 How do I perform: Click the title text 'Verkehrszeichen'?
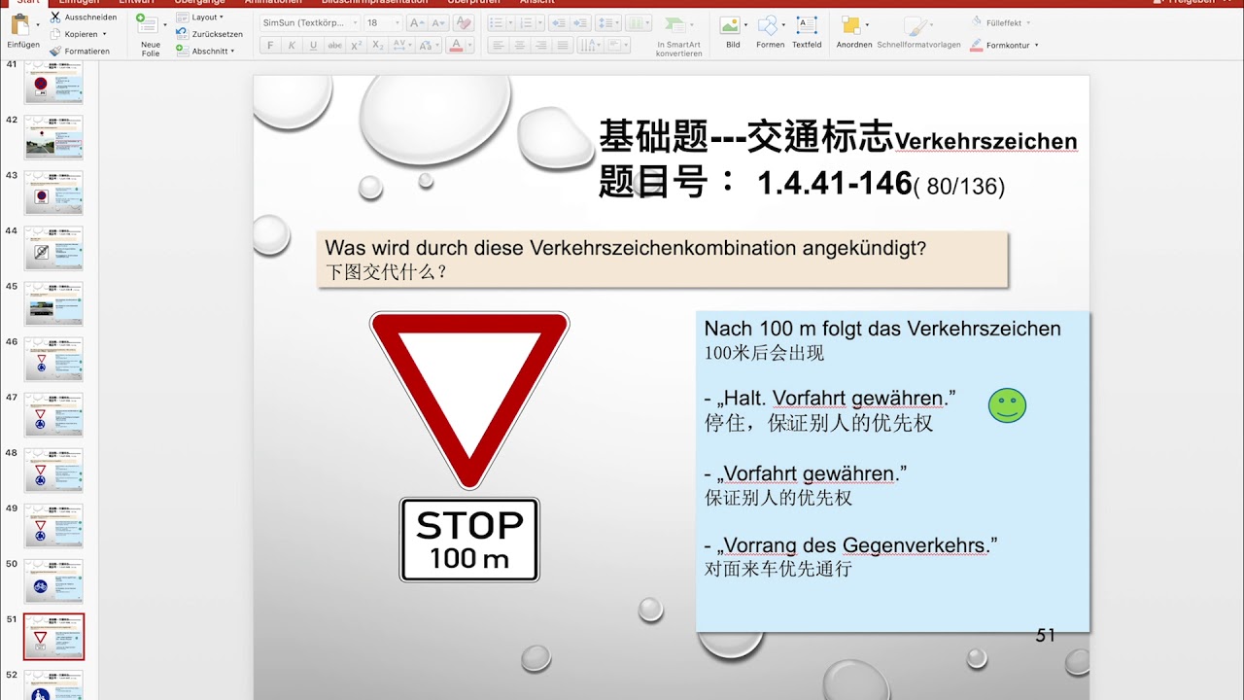(985, 142)
